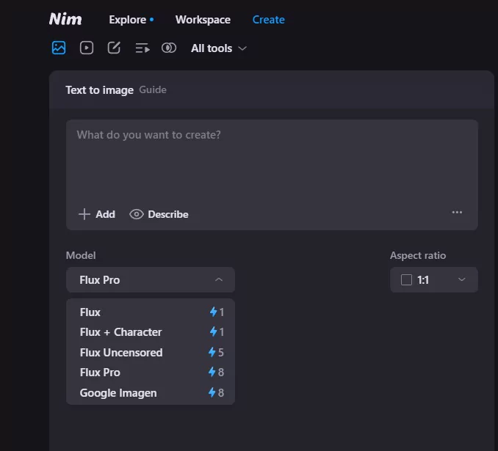Click the Nim logo
Viewport: 498px width, 451px height.
coord(65,19)
